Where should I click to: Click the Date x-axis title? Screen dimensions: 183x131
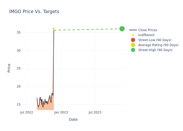click(73, 119)
